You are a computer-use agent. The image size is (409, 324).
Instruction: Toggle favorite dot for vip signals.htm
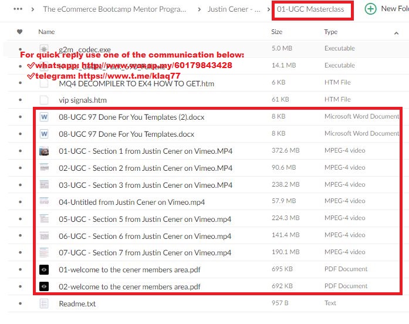21,100
